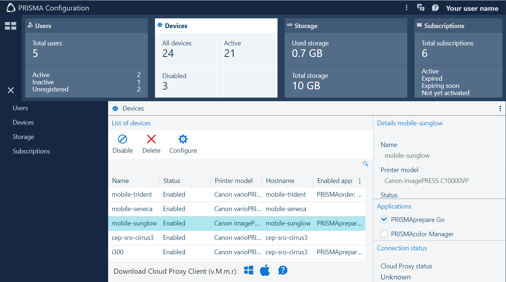Open search with the magnifier icon
Image resolution: width=506 pixels, height=282 pixels.
coord(365,164)
